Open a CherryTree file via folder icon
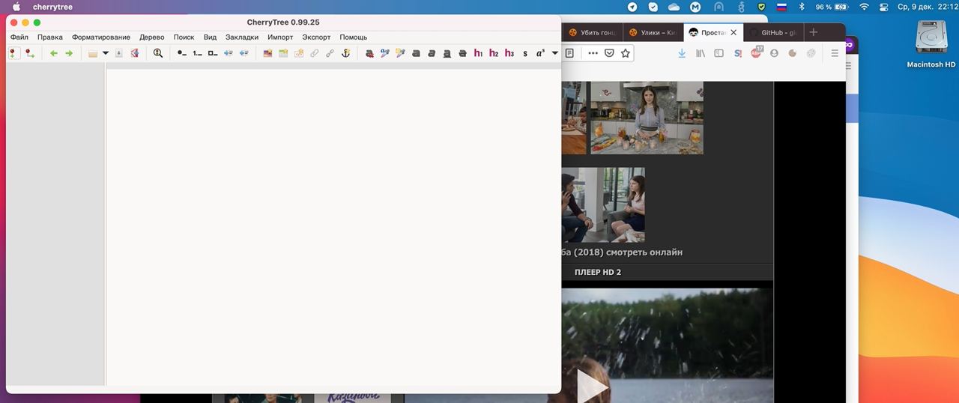This screenshot has width=959, height=403. click(93, 53)
